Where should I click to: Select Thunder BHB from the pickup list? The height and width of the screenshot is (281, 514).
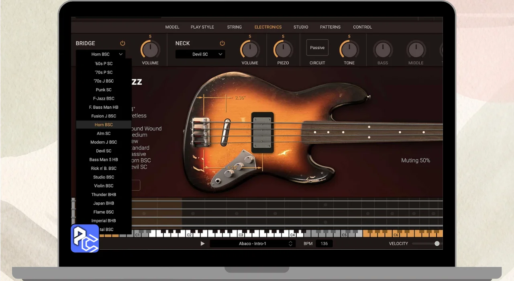point(104,195)
